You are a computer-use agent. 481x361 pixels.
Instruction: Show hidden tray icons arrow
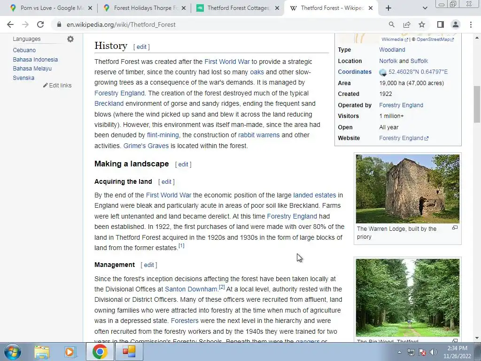[x=399, y=352]
